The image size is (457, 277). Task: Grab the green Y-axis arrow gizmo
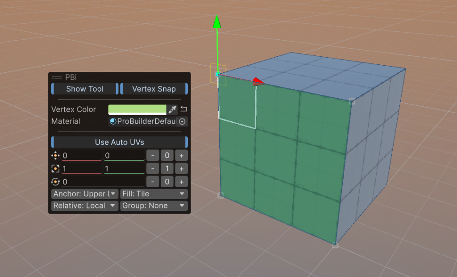(217, 22)
